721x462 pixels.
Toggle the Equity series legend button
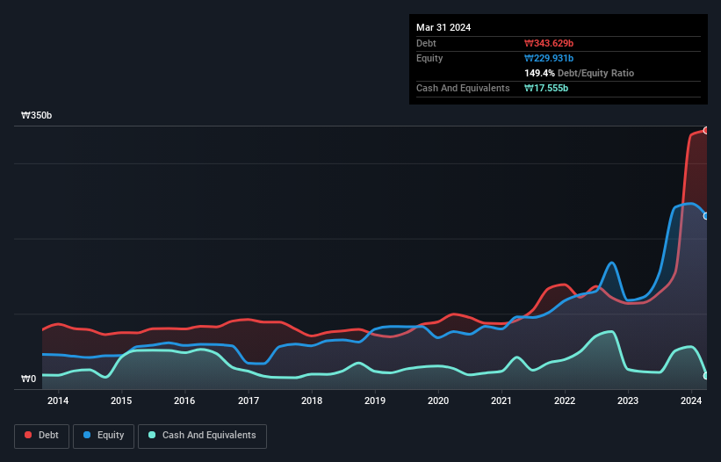[104, 436]
